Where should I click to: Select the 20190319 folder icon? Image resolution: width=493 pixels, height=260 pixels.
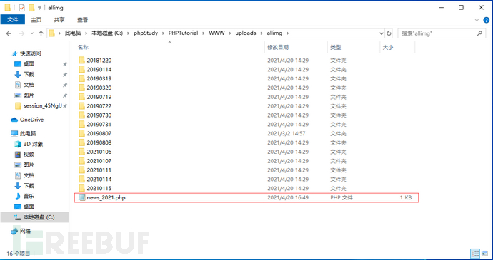click(81, 78)
